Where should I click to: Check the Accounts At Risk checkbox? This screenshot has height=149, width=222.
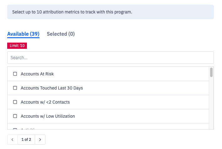coord(15,74)
